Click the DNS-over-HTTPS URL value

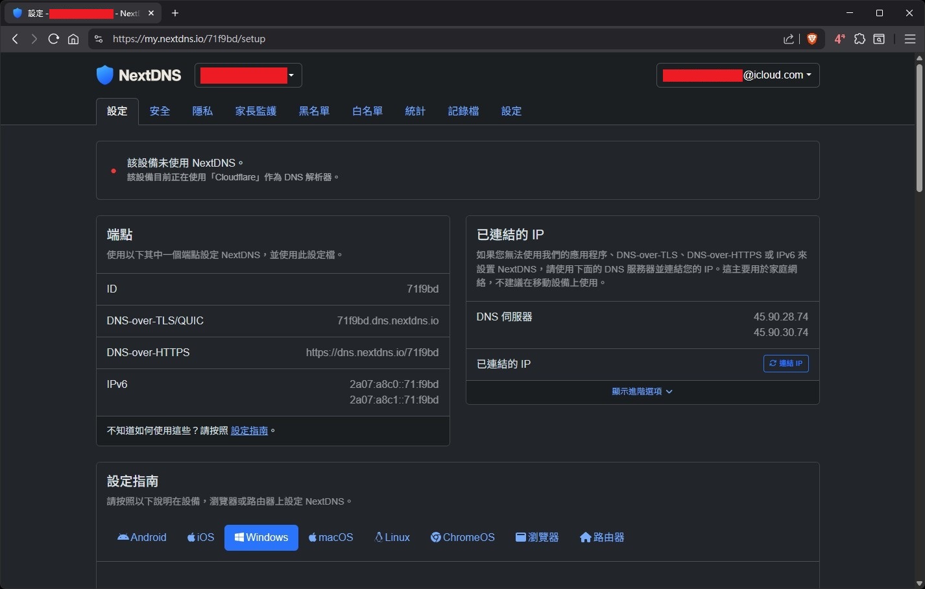tap(372, 352)
